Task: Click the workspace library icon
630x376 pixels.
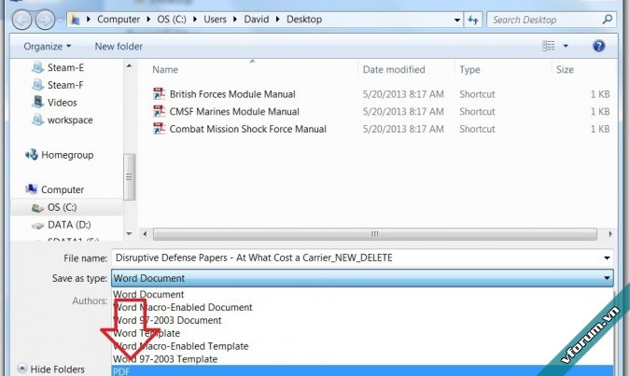Action: tap(37, 119)
